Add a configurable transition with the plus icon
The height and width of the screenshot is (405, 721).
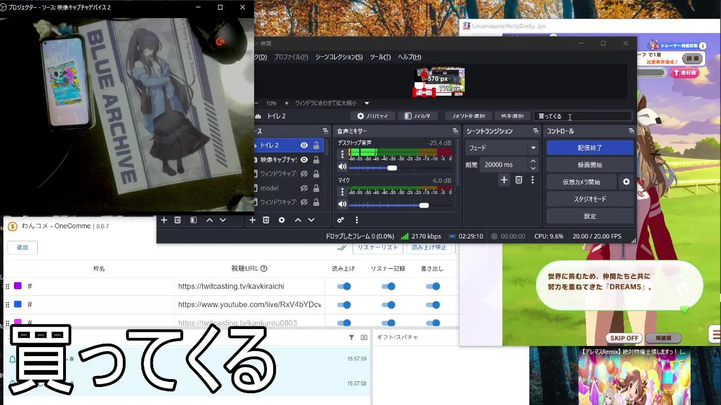pos(504,180)
